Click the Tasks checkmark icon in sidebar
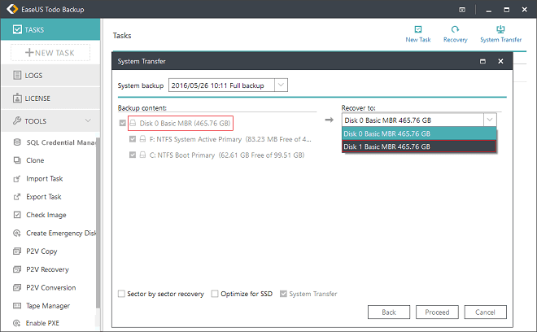The image size is (537, 332). (17, 29)
